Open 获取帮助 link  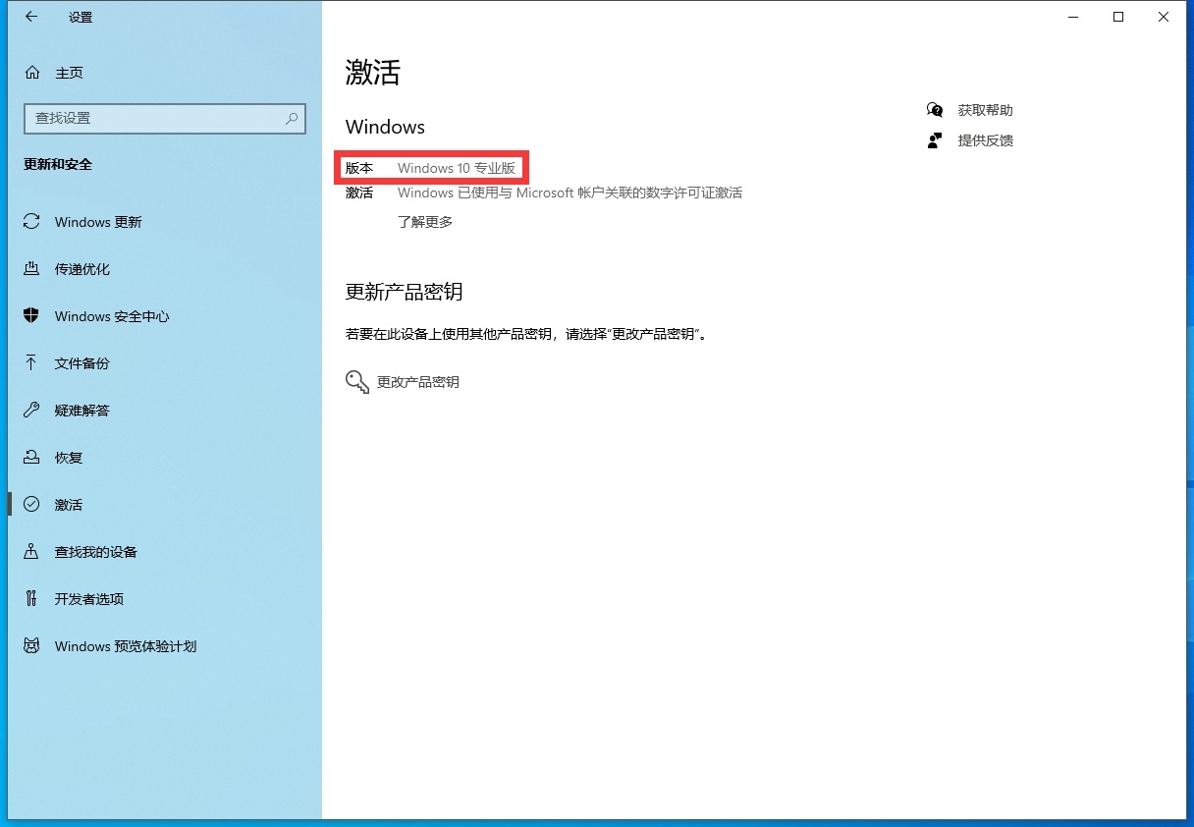click(x=985, y=110)
